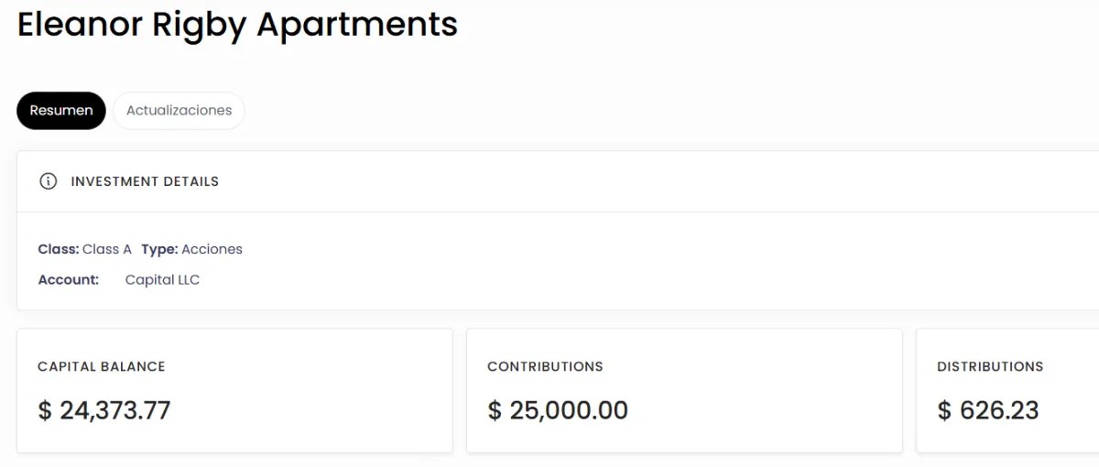Click the $ 626.23 distributions amount
Viewport: 1099px width, 467px height.
(988, 410)
